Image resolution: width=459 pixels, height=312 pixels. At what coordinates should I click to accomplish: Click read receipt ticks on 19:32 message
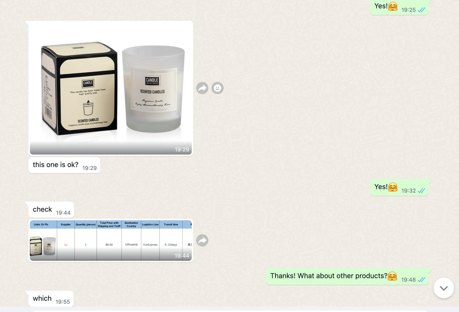(x=421, y=191)
